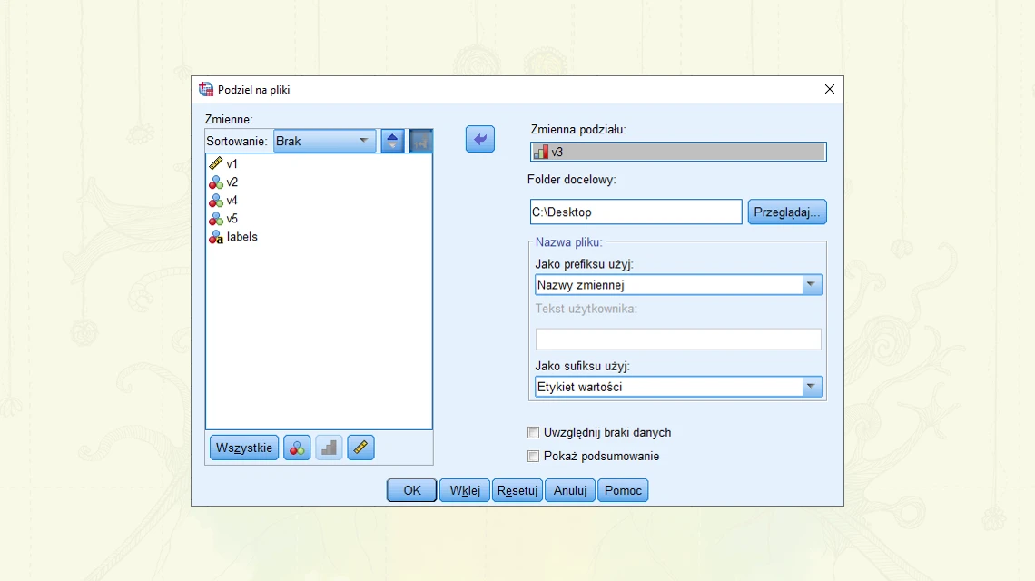Reset the dialog with Resetuj

517,490
